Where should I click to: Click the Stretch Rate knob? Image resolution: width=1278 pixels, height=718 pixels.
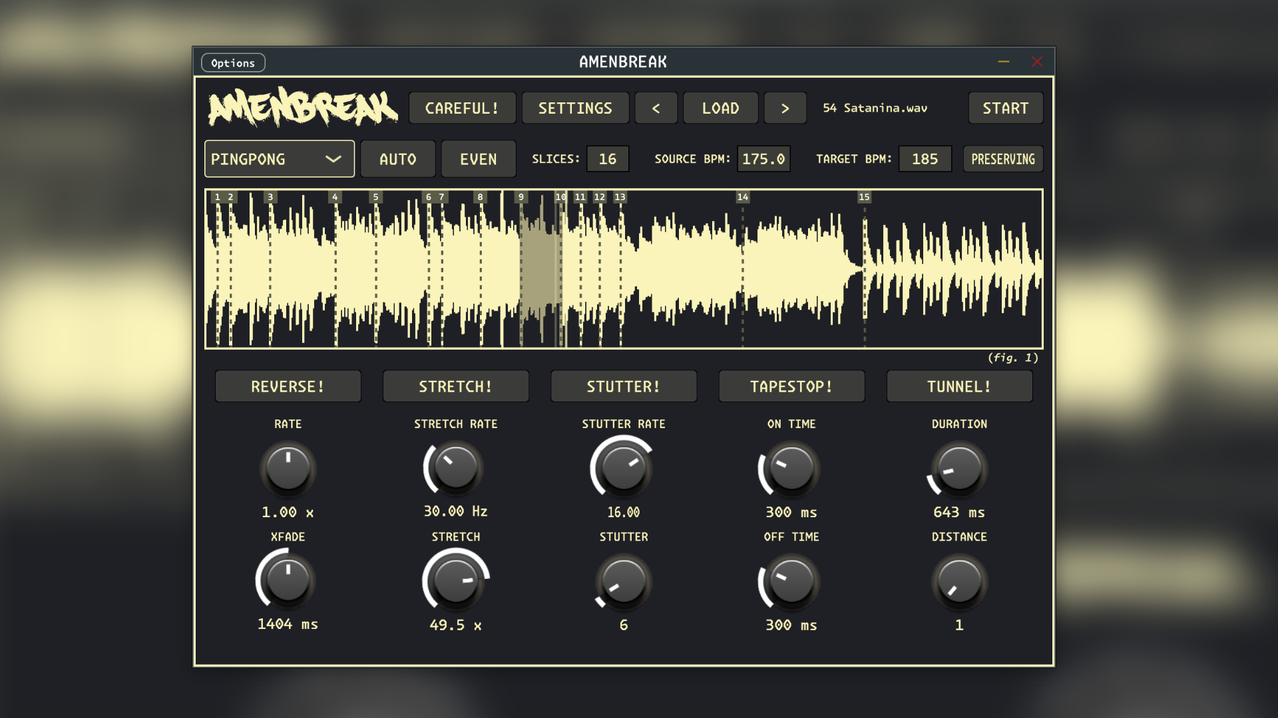[x=455, y=467]
